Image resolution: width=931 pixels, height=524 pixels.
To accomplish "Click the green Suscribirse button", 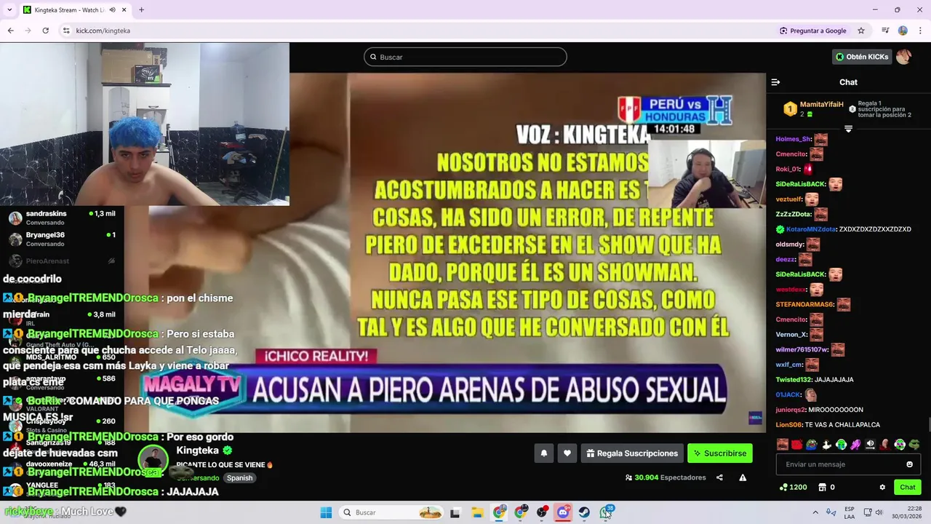I will (720, 453).
